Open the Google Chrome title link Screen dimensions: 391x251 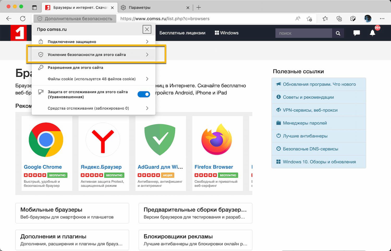[x=43, y=167]
